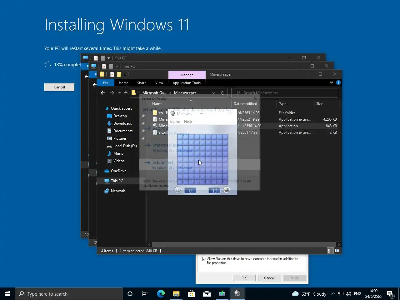Image resolution: width=400 pixels, height=300 pixels.
Task: Click the Properties quick access toolbar icon
Action: tap(112, 74)
